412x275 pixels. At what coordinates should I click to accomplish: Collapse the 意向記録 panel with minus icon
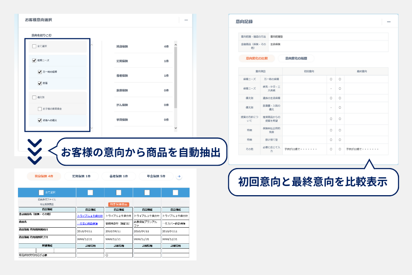tap(388, 22)
